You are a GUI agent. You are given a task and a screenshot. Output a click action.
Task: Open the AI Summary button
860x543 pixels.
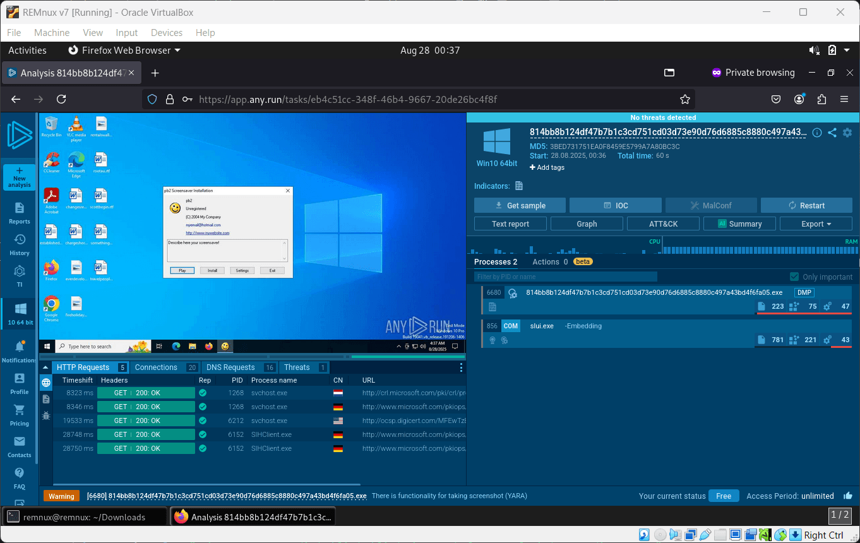[739, 224]
